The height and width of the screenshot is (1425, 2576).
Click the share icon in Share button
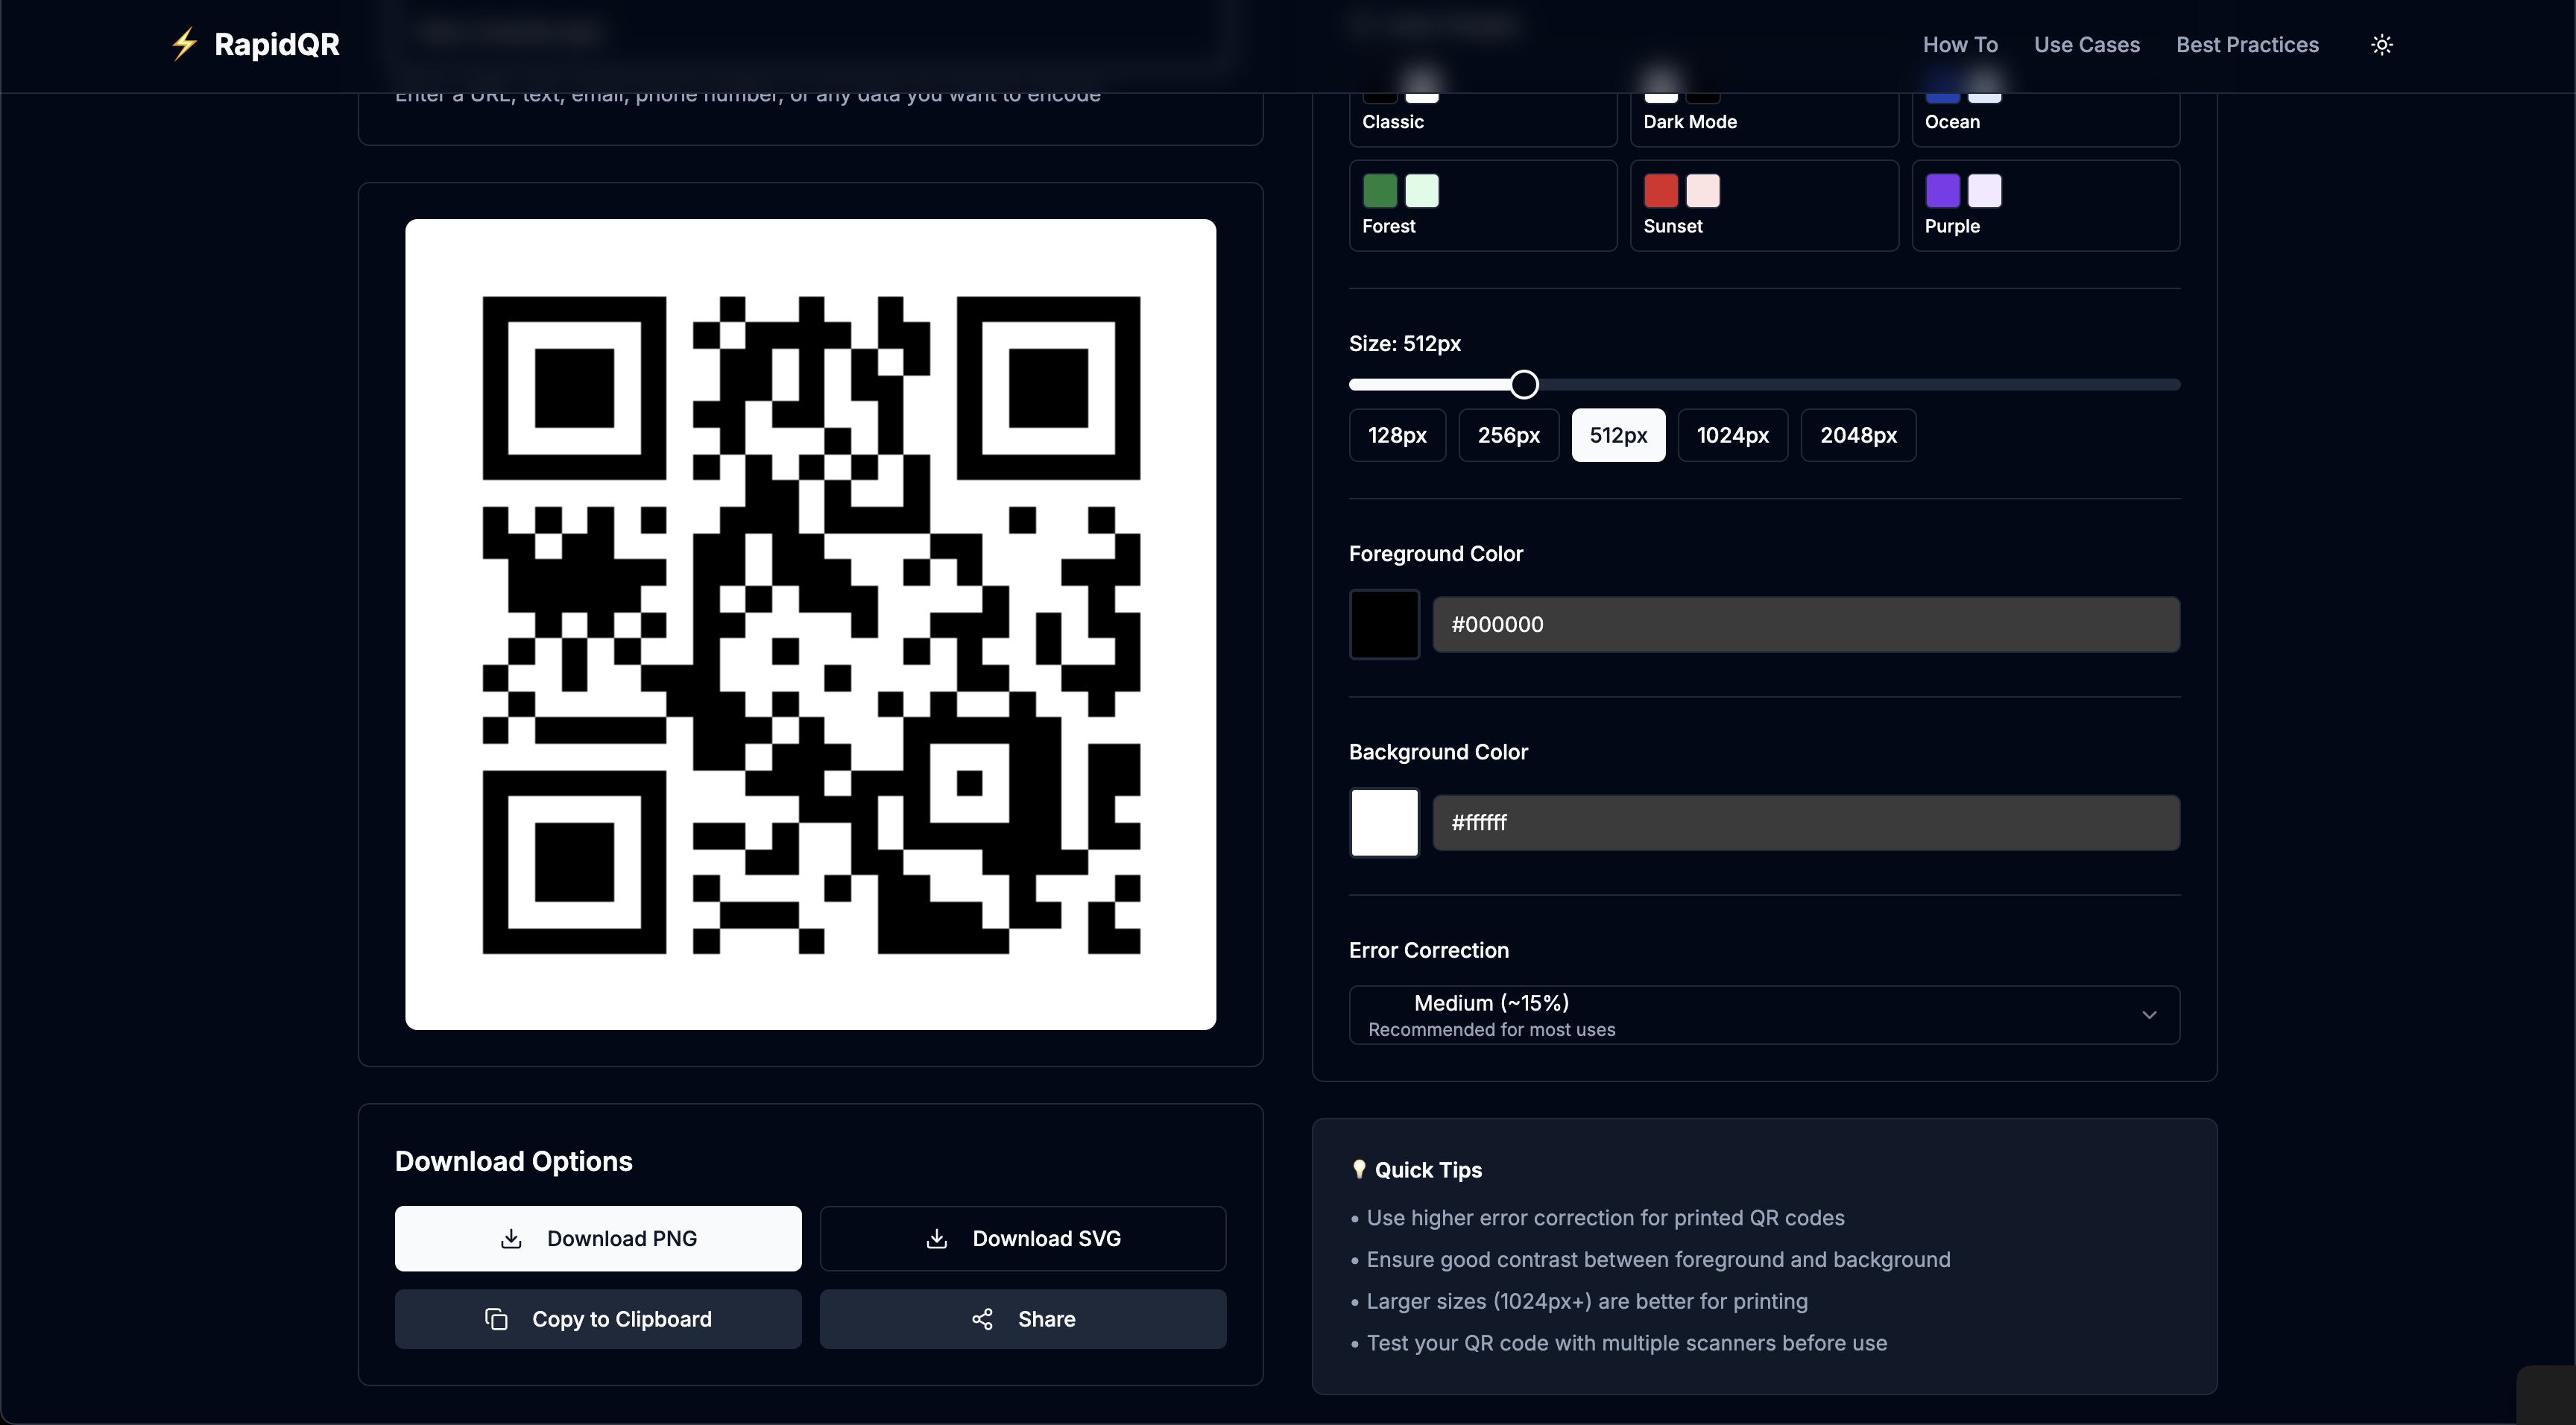coord(983,1319)
